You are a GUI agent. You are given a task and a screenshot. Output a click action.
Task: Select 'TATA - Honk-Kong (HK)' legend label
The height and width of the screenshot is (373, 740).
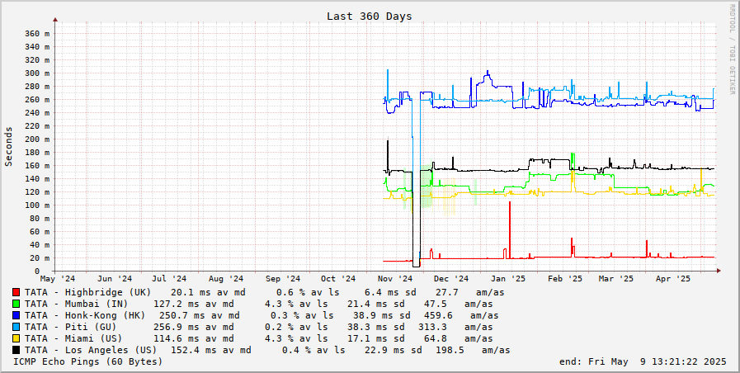coord(85,315)
